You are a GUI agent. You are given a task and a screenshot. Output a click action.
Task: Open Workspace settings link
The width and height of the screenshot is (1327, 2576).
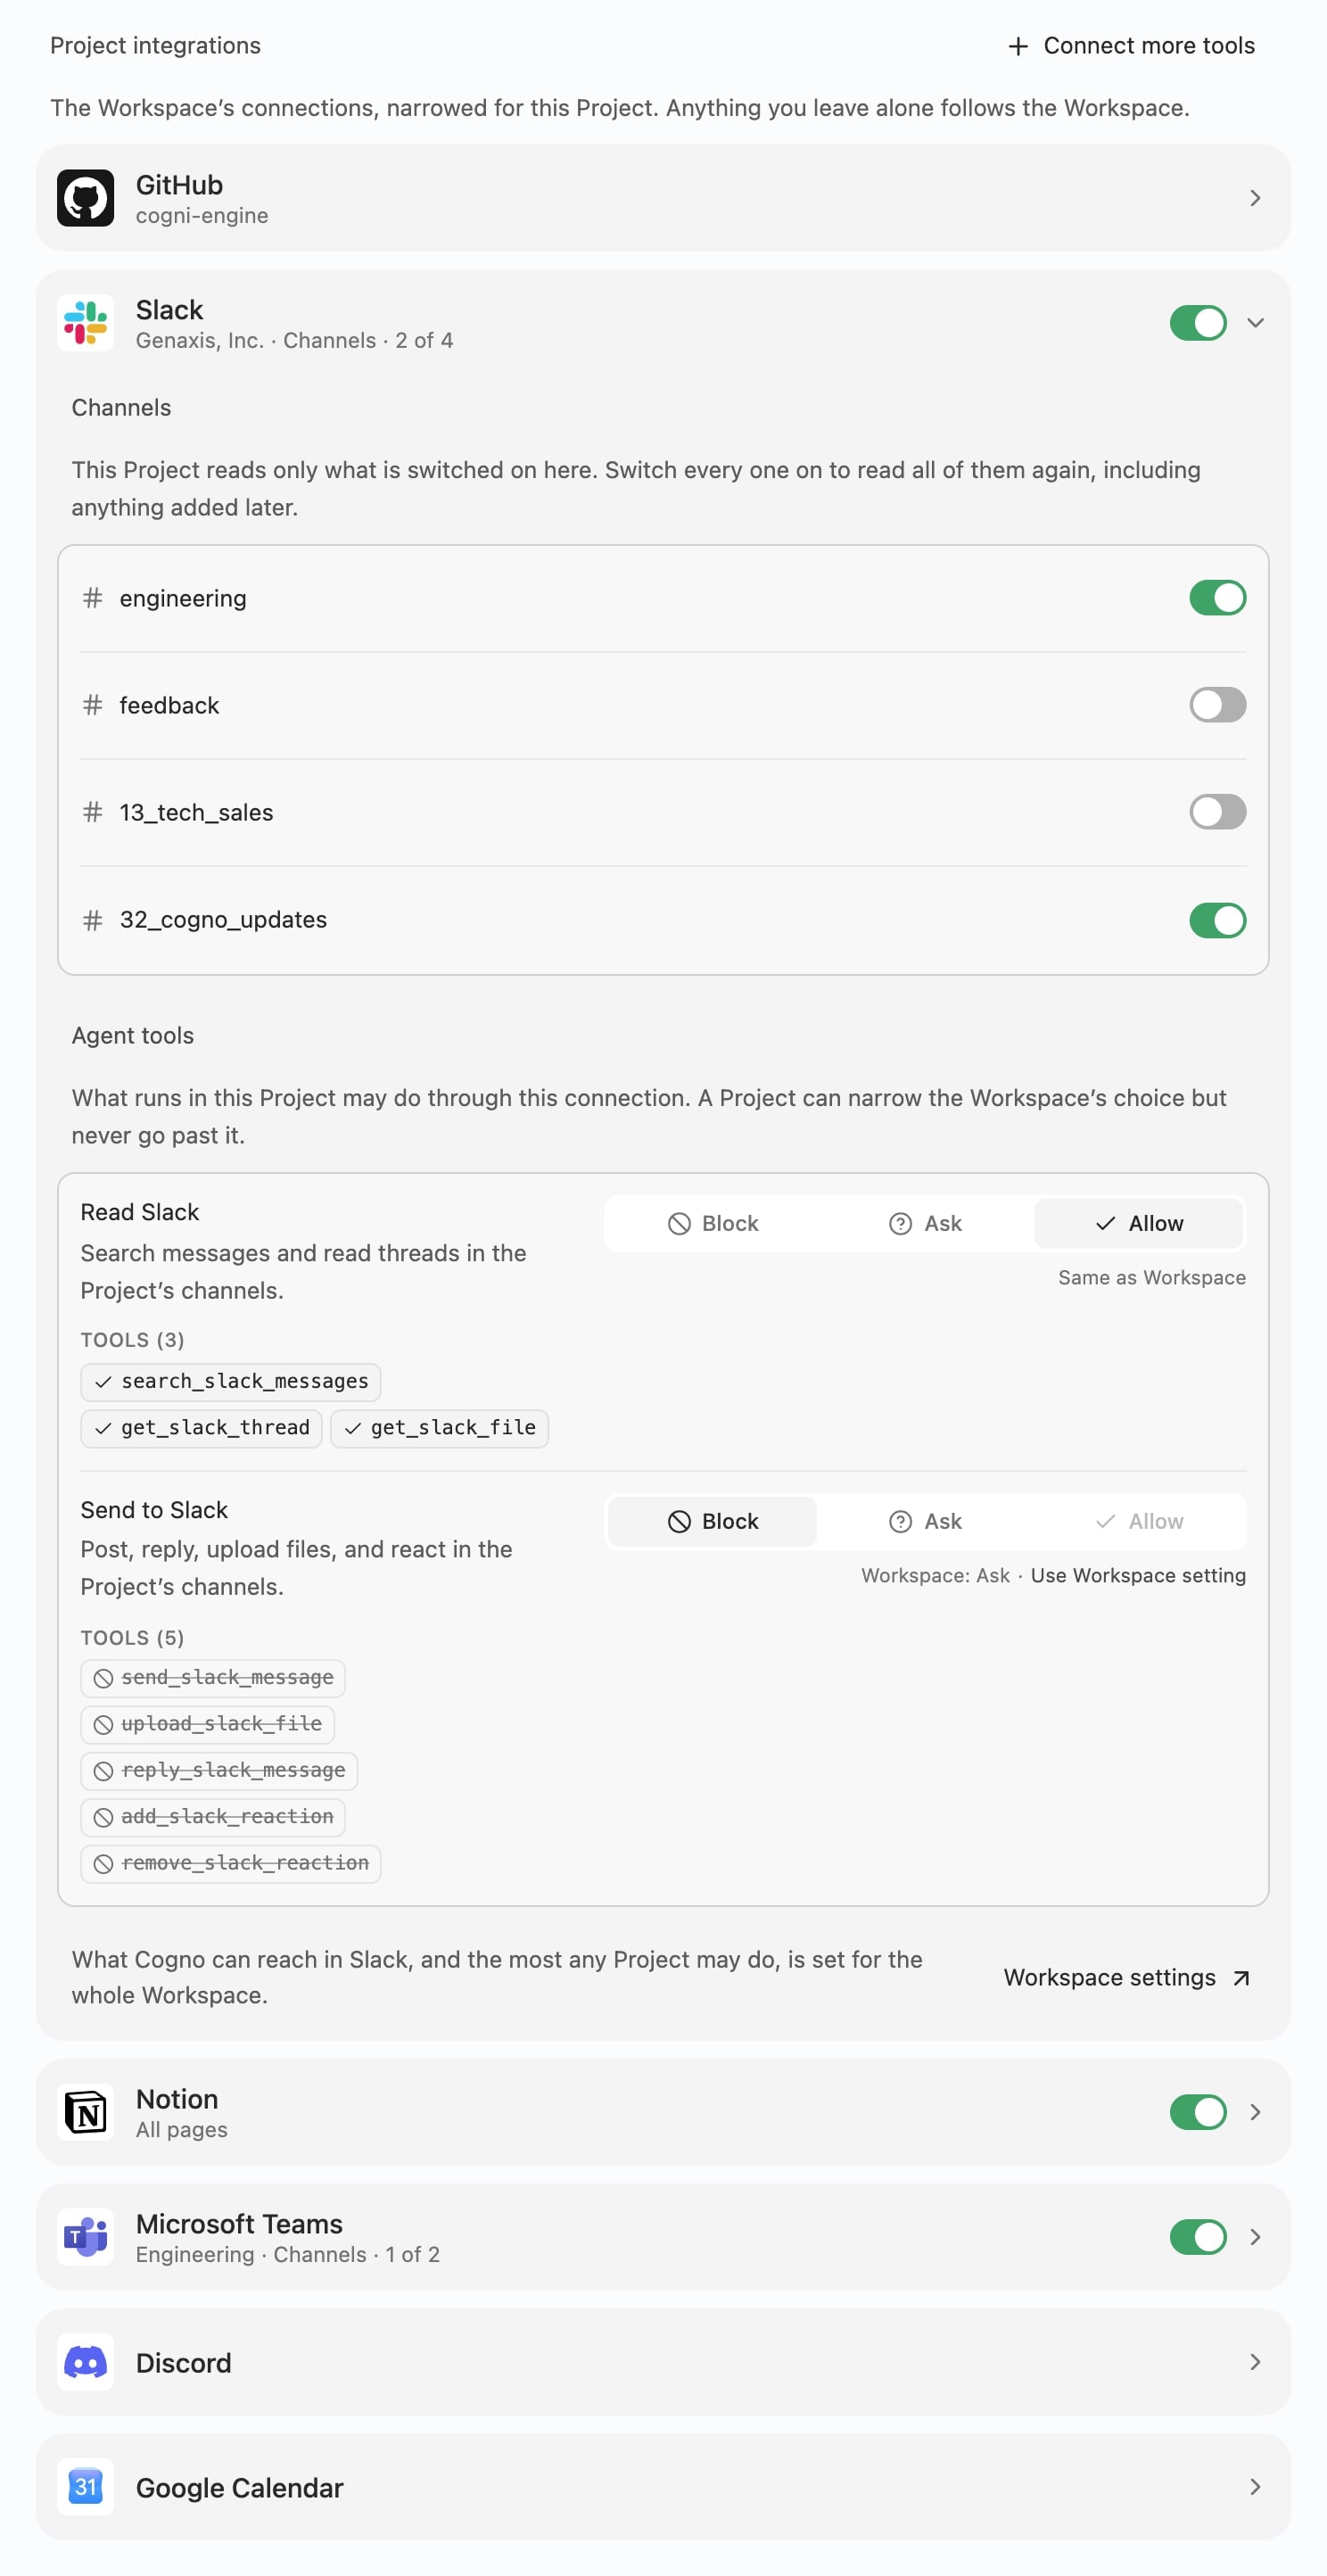[x=1127, y=1978]
